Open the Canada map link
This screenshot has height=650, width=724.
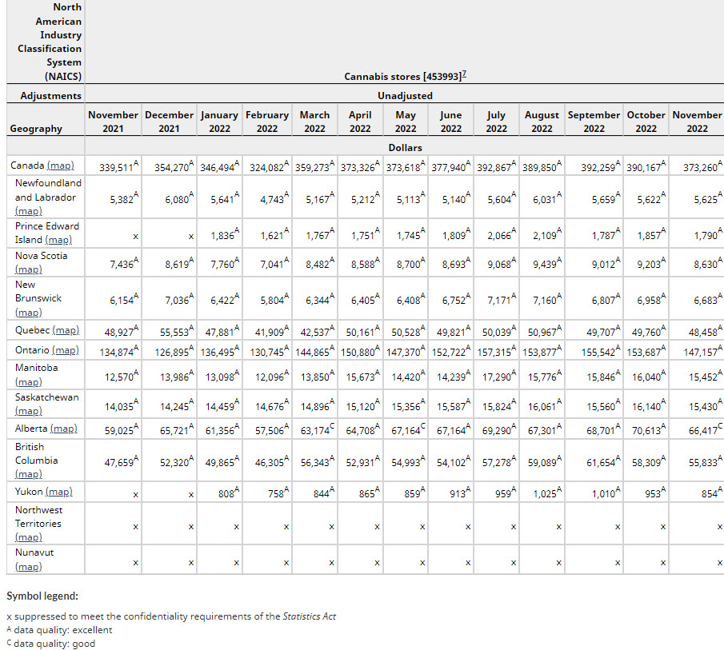tap(60, 165)
